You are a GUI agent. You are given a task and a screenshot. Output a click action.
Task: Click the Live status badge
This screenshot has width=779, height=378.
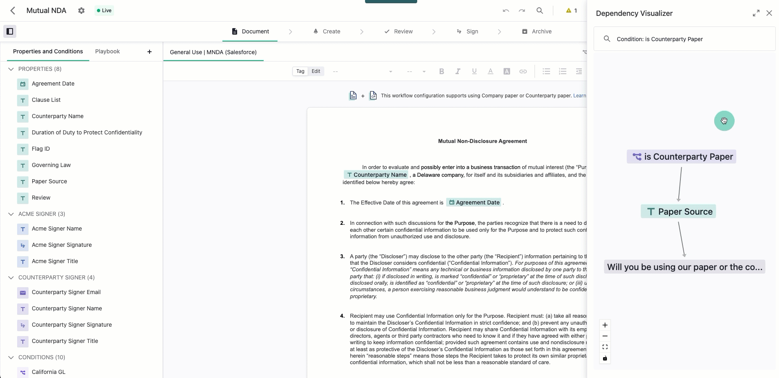click(x=104, y=11)
